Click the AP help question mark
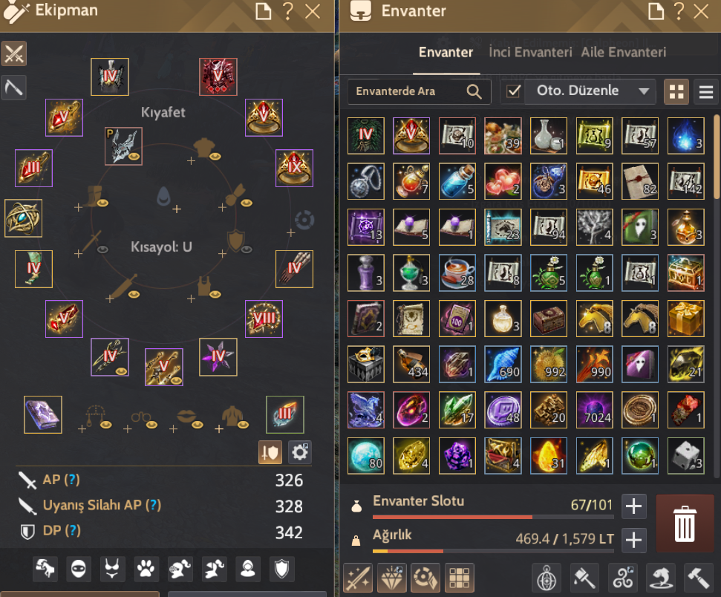721x597 pixels. 72,480
